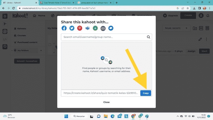Select Courses in library sidebar
The height and width of the screenshot is (120, 213).
pyautogui.click(x=20, y=35)
